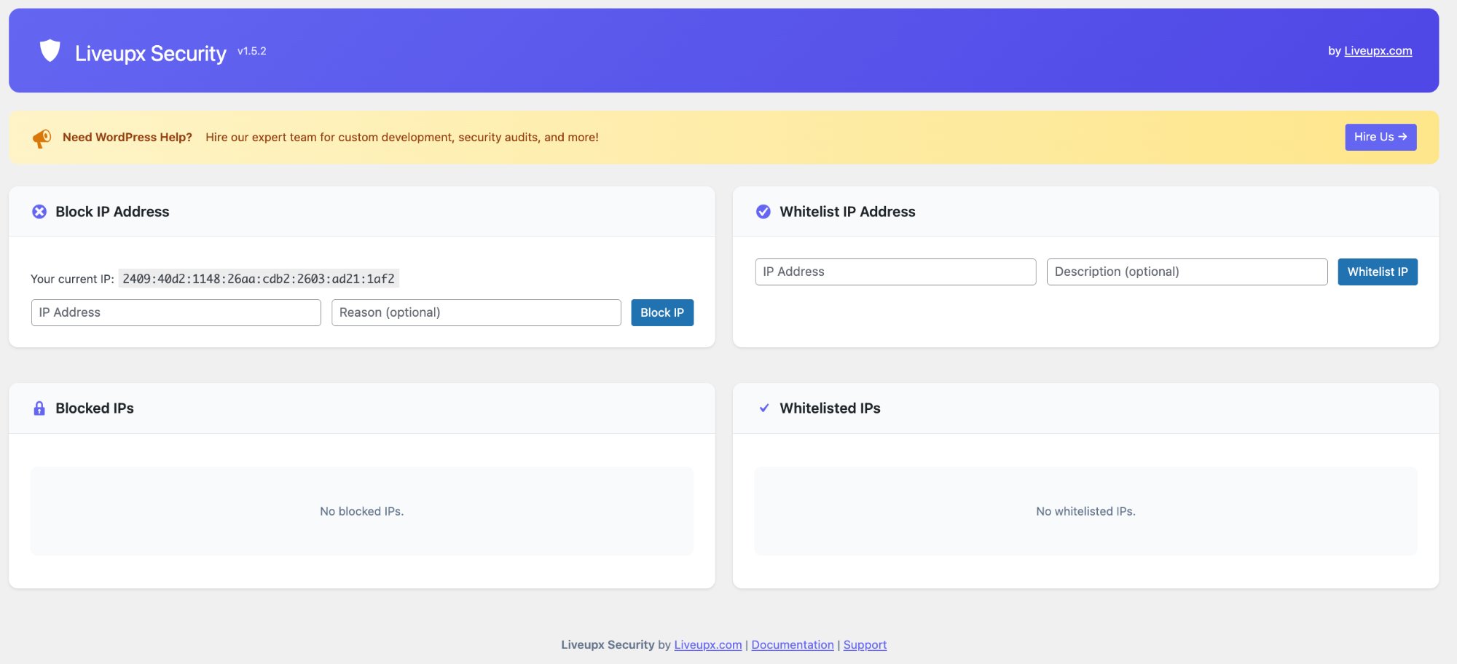Screen dimensions: 1457x664
Task: Click the IP Address field under Whitelist IP Address
Action: click(x=895, y=271)
